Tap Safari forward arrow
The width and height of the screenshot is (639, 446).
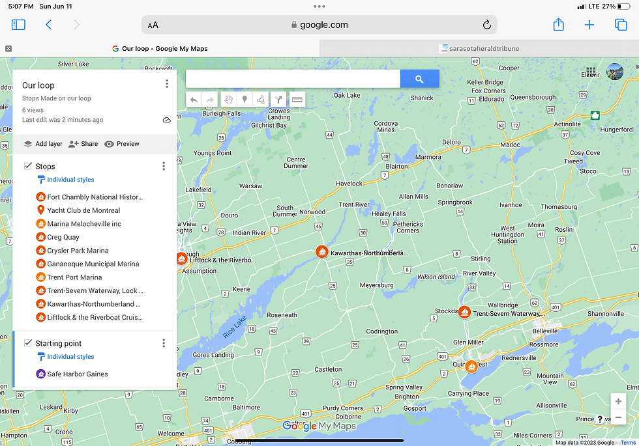point(76,25)
